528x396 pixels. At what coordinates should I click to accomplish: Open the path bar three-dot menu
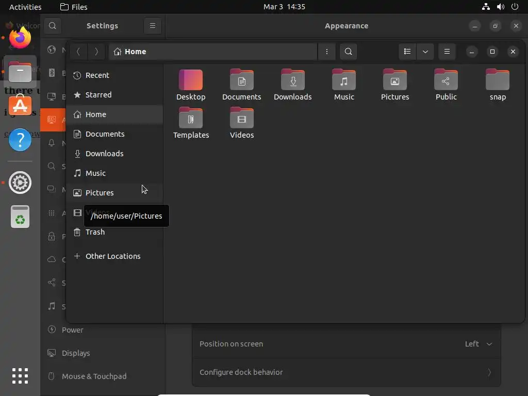(326, 52)
